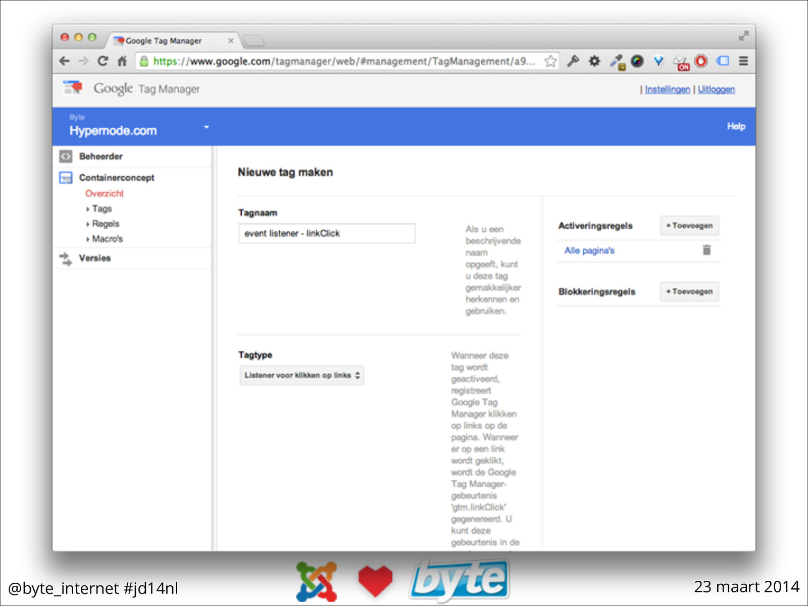808x606 pixels.
Task: Open the Hypernode.com container dropdown arrow
Action: pos(206,127)
